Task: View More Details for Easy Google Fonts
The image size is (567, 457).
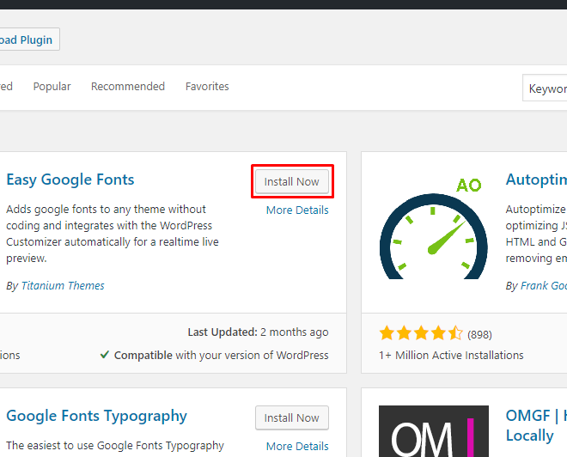Action: pos(297,210)
